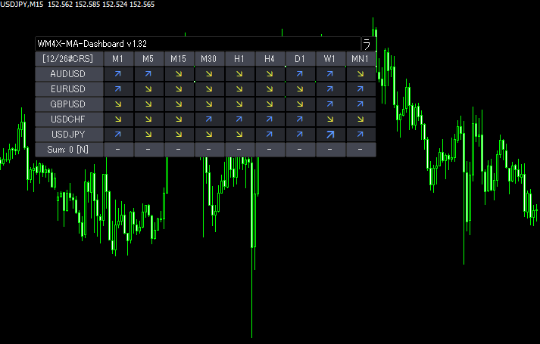The width and height of the screenshot is (540, 344).
Task: Click the GBPUSD W1 up arrow cell
Action: click(330, 104)
